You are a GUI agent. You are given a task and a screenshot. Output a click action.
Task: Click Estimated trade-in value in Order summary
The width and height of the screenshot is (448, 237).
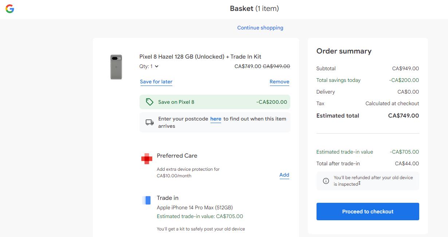[345, 152]
